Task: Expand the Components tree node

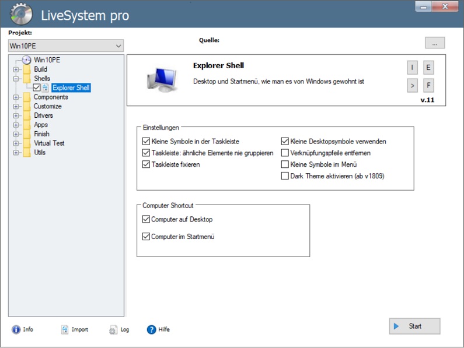Action: coord(16,97)
